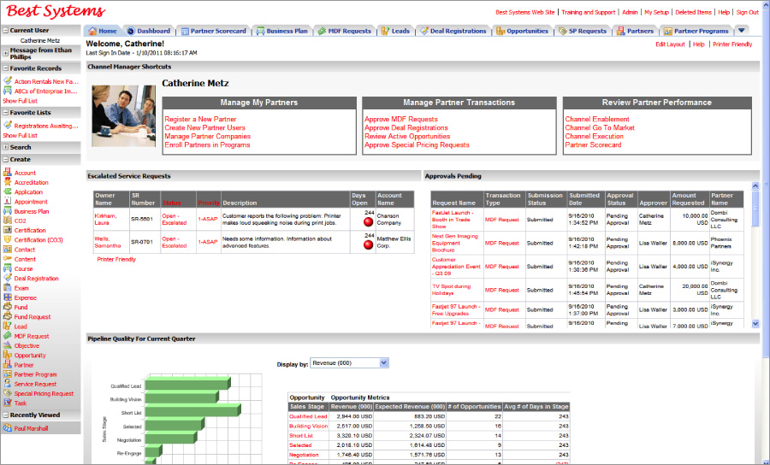Image resolution: width=770 pixels, height=465 pixels.
Task: Open the Partner Scorecard tab
Action: [x=213, y=31]
